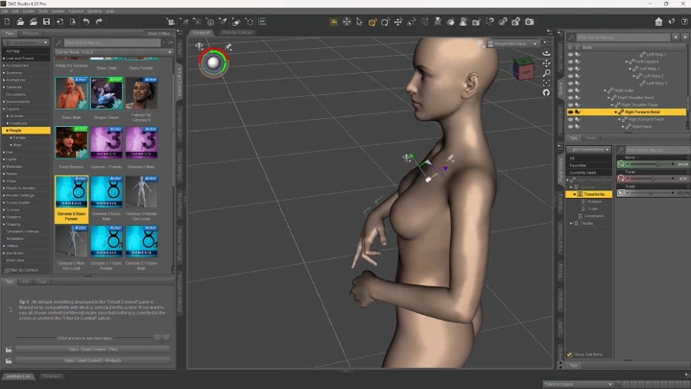Toggle the Show Sub Items checkbox

point(569,354)
